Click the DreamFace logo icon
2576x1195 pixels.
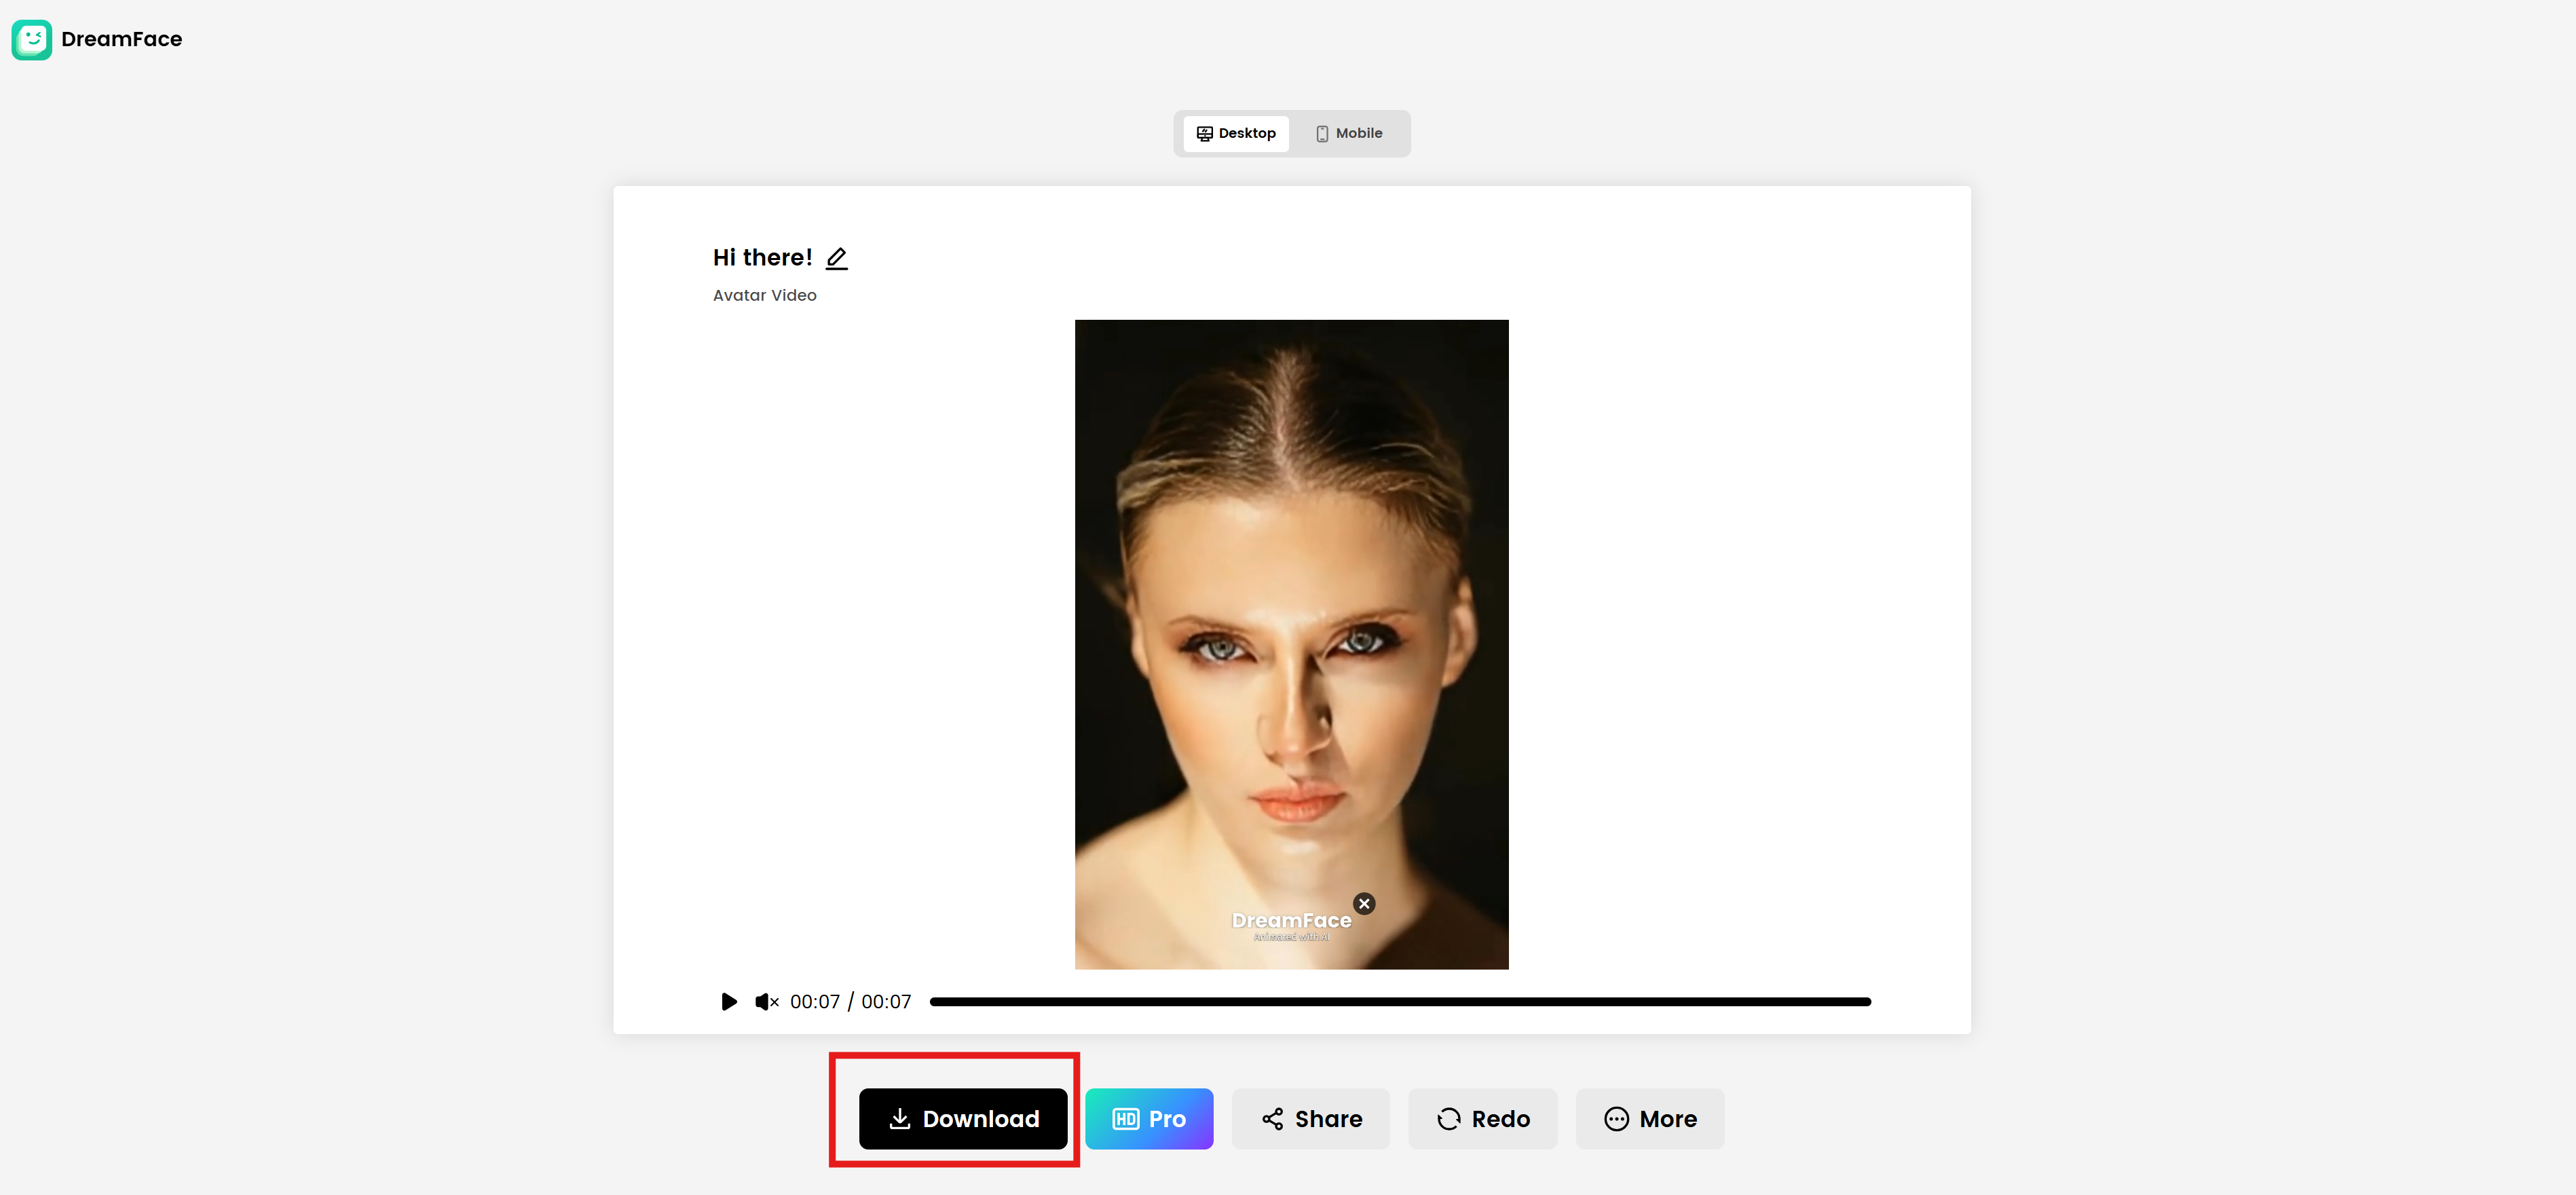(x=31, y=39)
